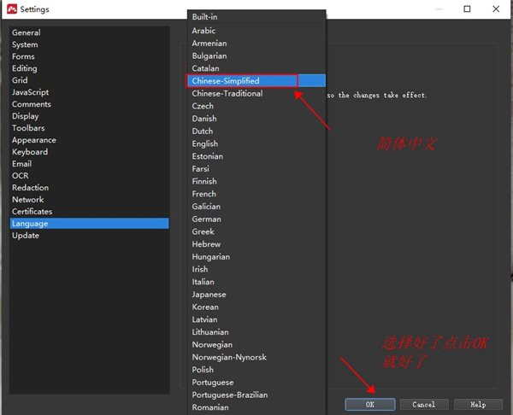Go to the Redaction settings category
Screen dimensions: 513x415
[x=31, y=188]
